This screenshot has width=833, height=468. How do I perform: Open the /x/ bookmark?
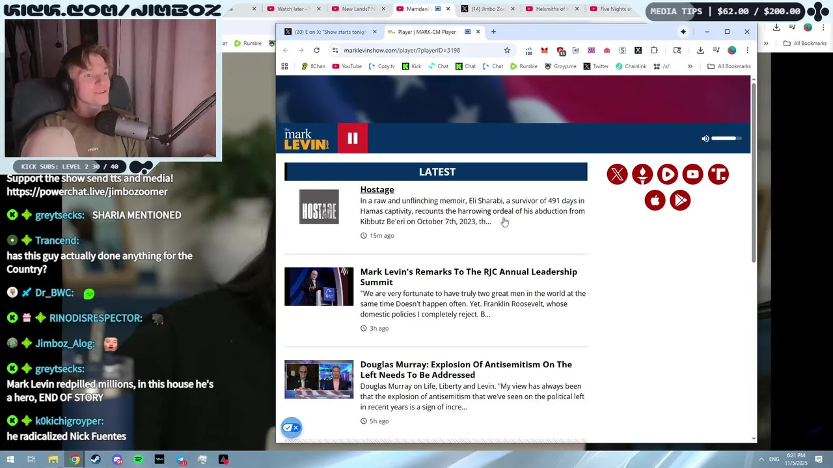(661, 66)
